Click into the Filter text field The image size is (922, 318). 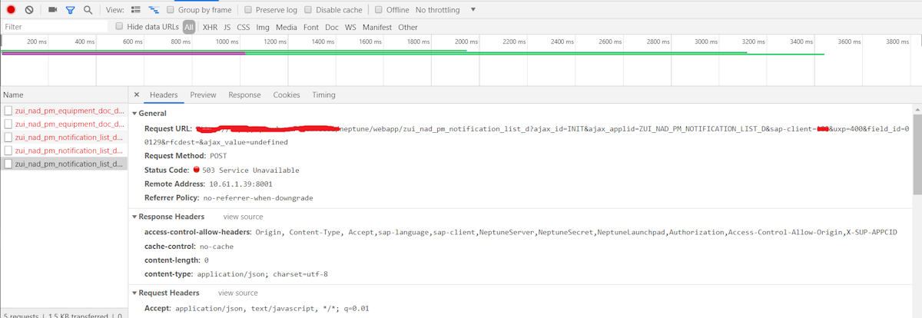(x=54, y=27)
